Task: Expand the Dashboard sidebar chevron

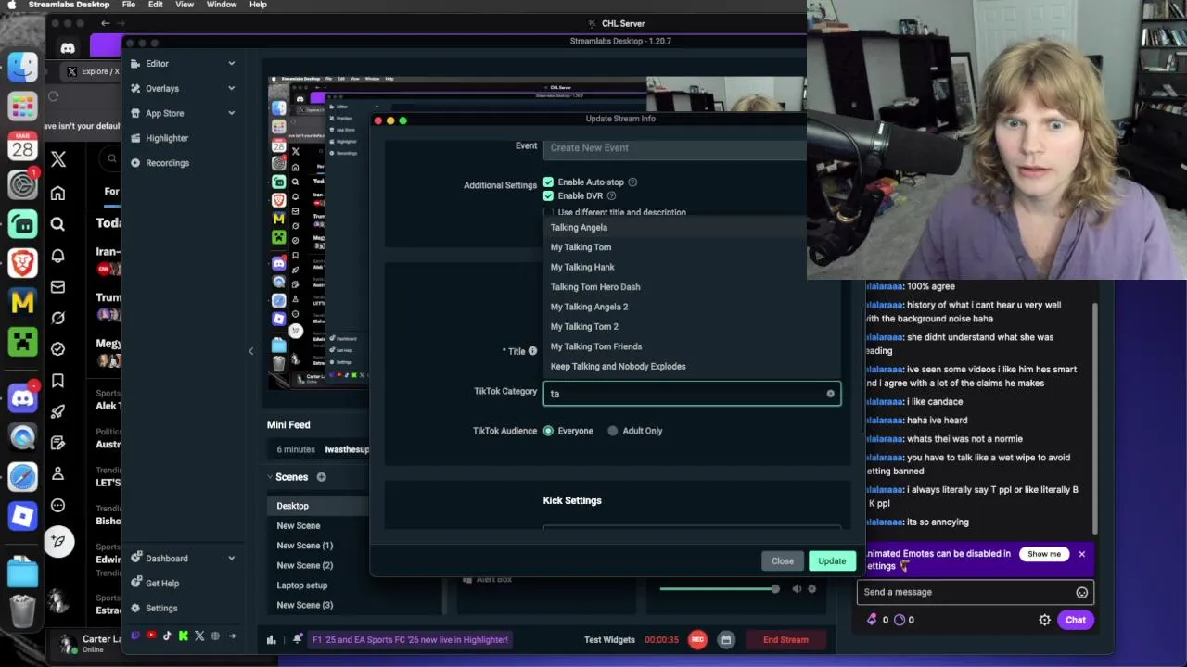Action: pos(231,559)
